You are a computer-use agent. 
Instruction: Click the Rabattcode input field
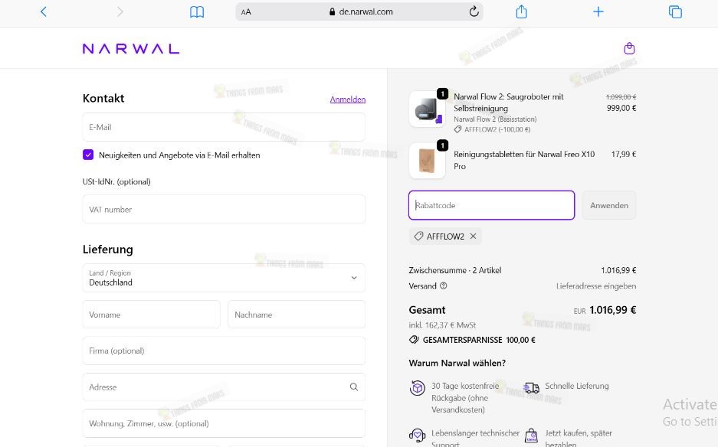(491, 205)
